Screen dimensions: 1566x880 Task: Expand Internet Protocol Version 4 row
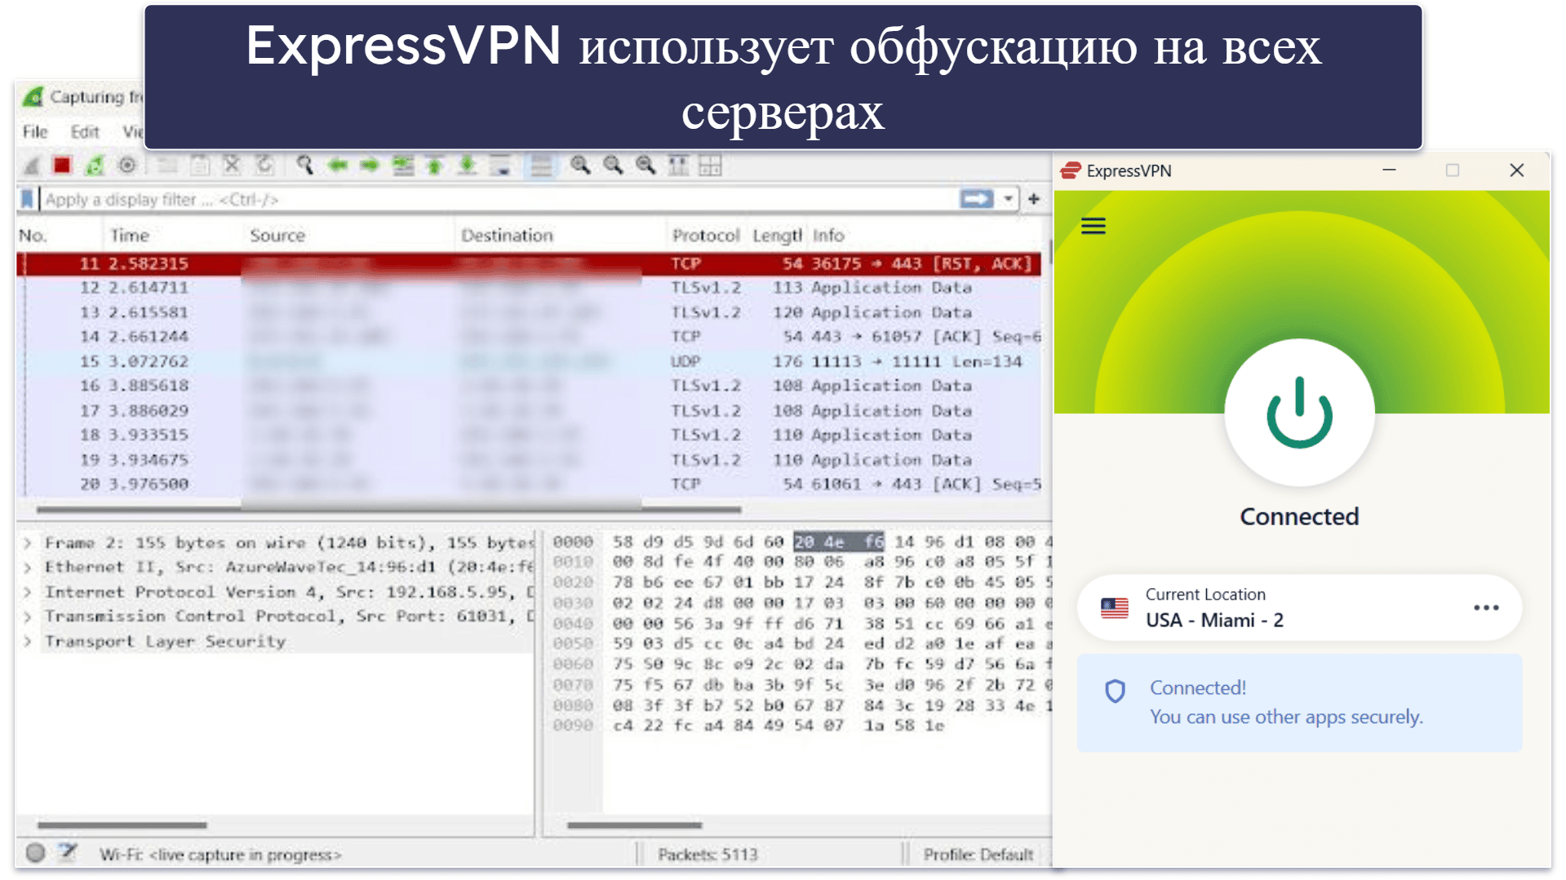coord(28,592)
